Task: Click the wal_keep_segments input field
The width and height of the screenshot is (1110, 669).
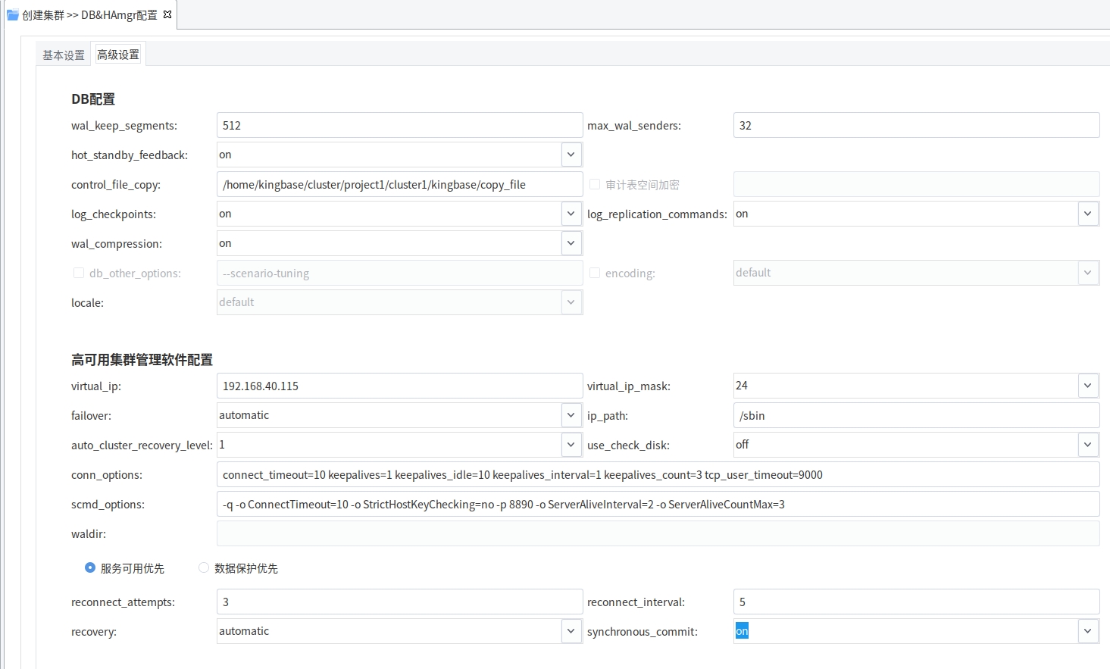Action: tap(399, 126)
